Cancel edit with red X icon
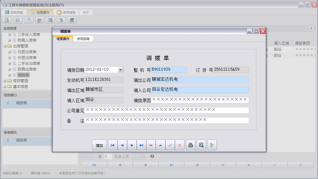The height and width of the screenshot is (179, 318). point(180,145)
